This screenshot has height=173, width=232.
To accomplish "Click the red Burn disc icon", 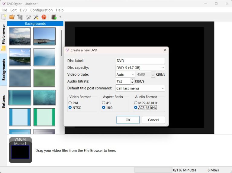I will [44, 17].
